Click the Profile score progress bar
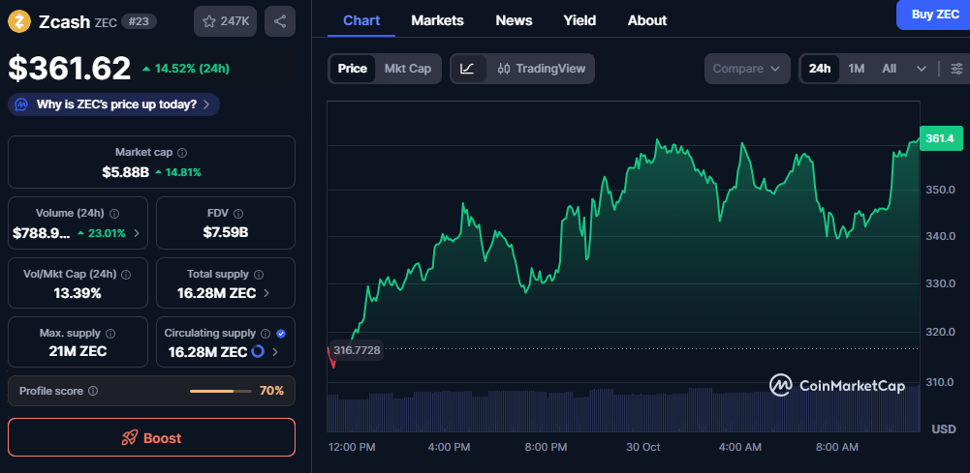This screenshot has width=970, height=473. (219, 391)
